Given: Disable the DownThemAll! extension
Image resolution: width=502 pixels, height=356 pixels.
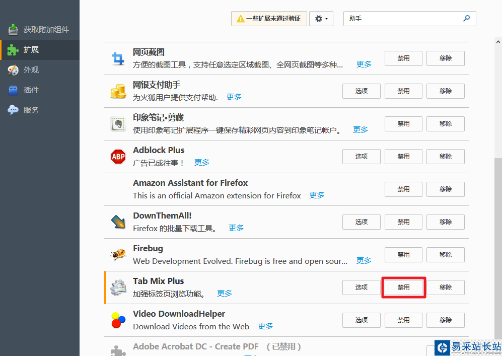Looking at the screenshot, I should click(403, 222).
